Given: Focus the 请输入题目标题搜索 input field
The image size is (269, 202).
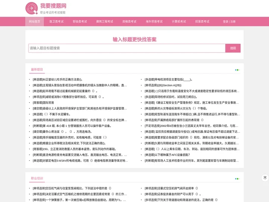Looking at the screenshot, I should 127,48.
